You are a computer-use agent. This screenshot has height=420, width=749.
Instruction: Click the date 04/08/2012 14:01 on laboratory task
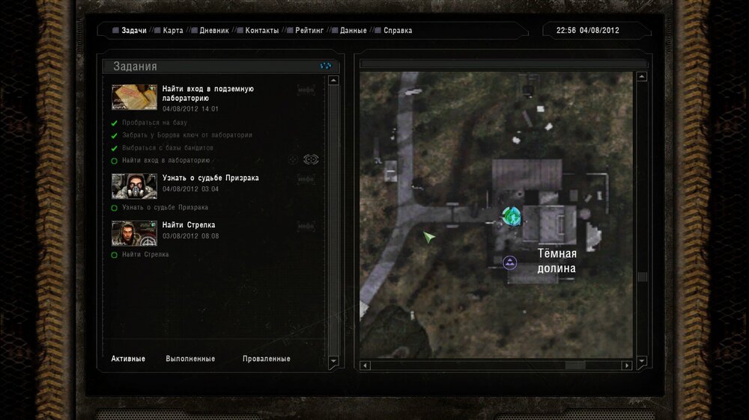pyautogui.click(x=190, y=108)
